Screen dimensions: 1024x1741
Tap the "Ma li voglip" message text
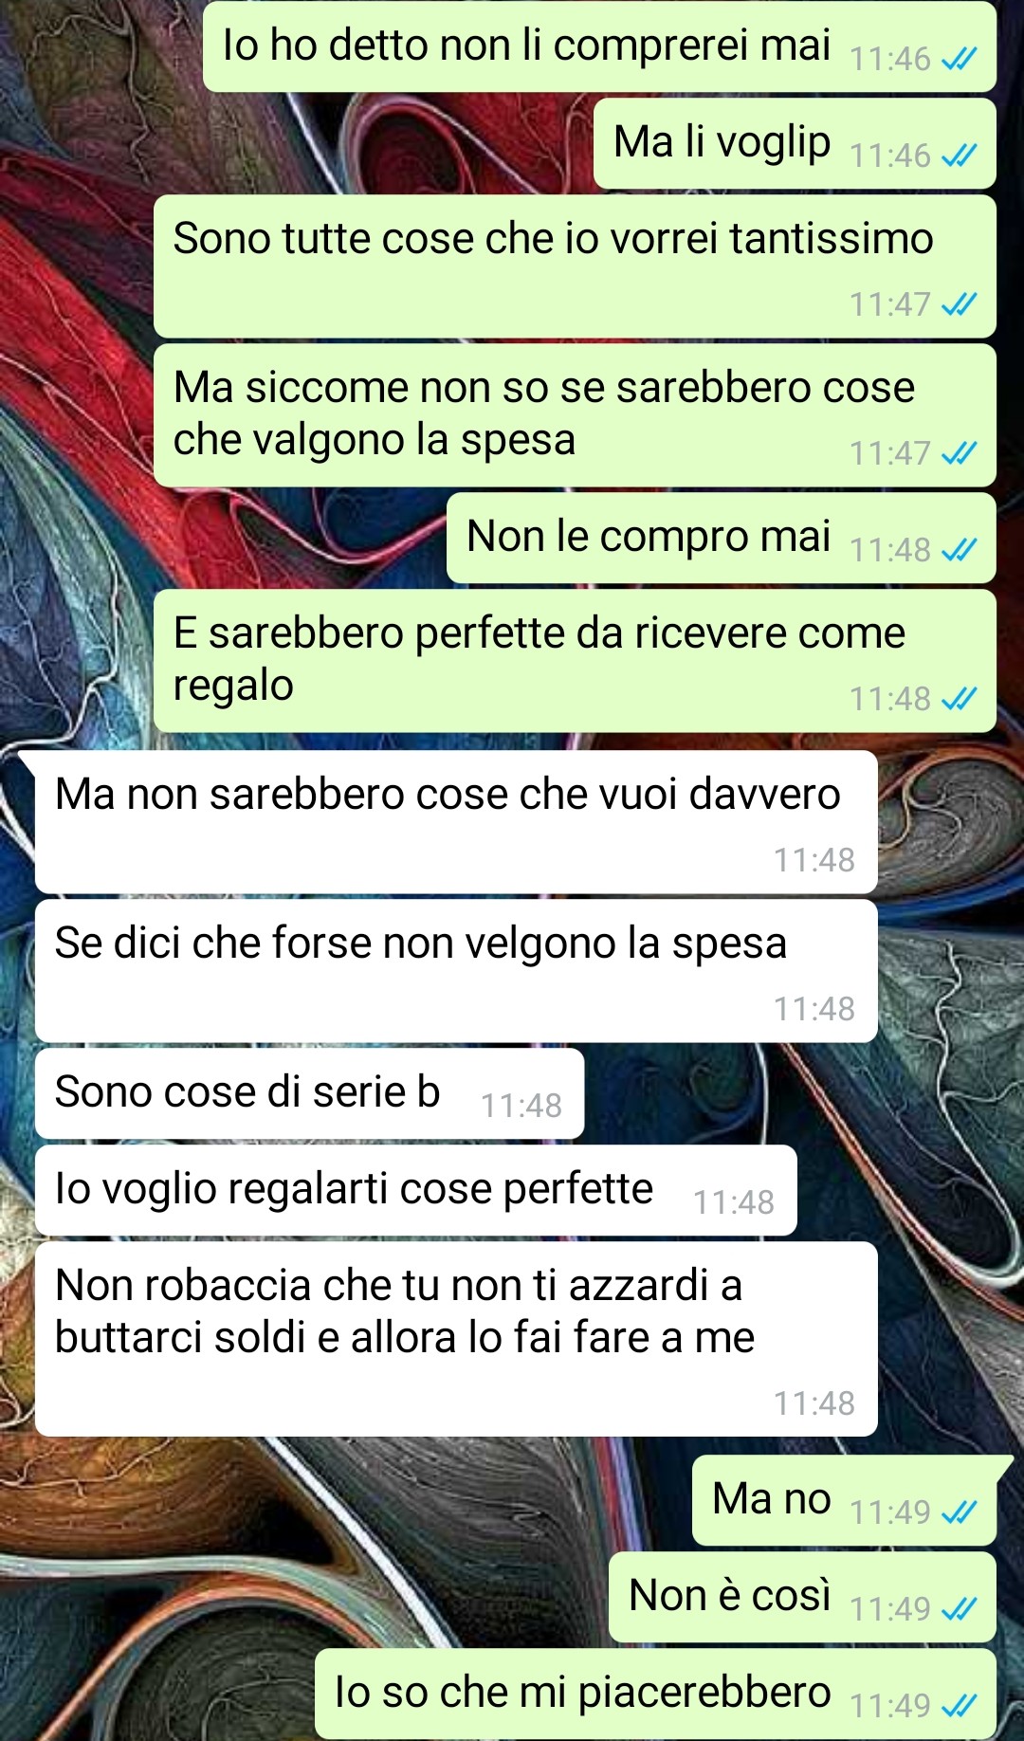(722, 142)
